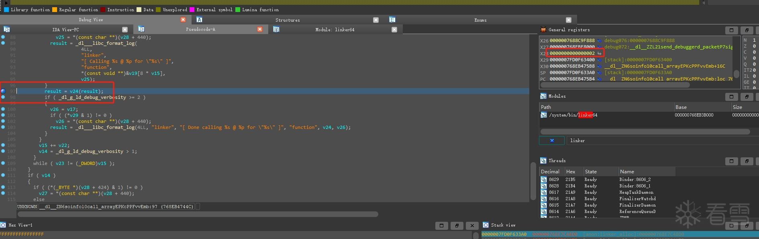The height and width of the screenshot is (239, 759).
Task: Click the Modules panel icon
Action: click(543, 96)
